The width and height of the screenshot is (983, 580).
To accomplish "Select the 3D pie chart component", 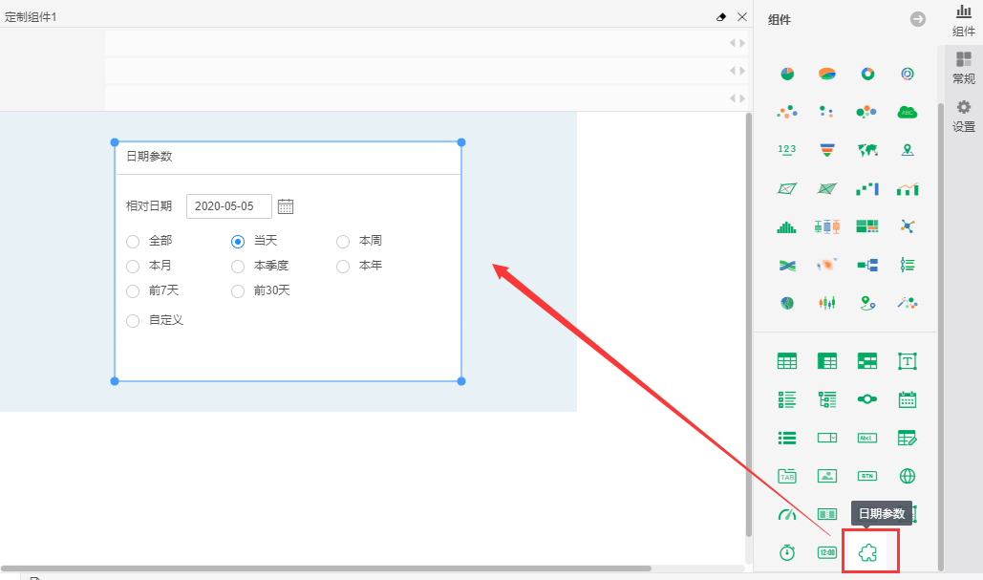I will point(827,74).
